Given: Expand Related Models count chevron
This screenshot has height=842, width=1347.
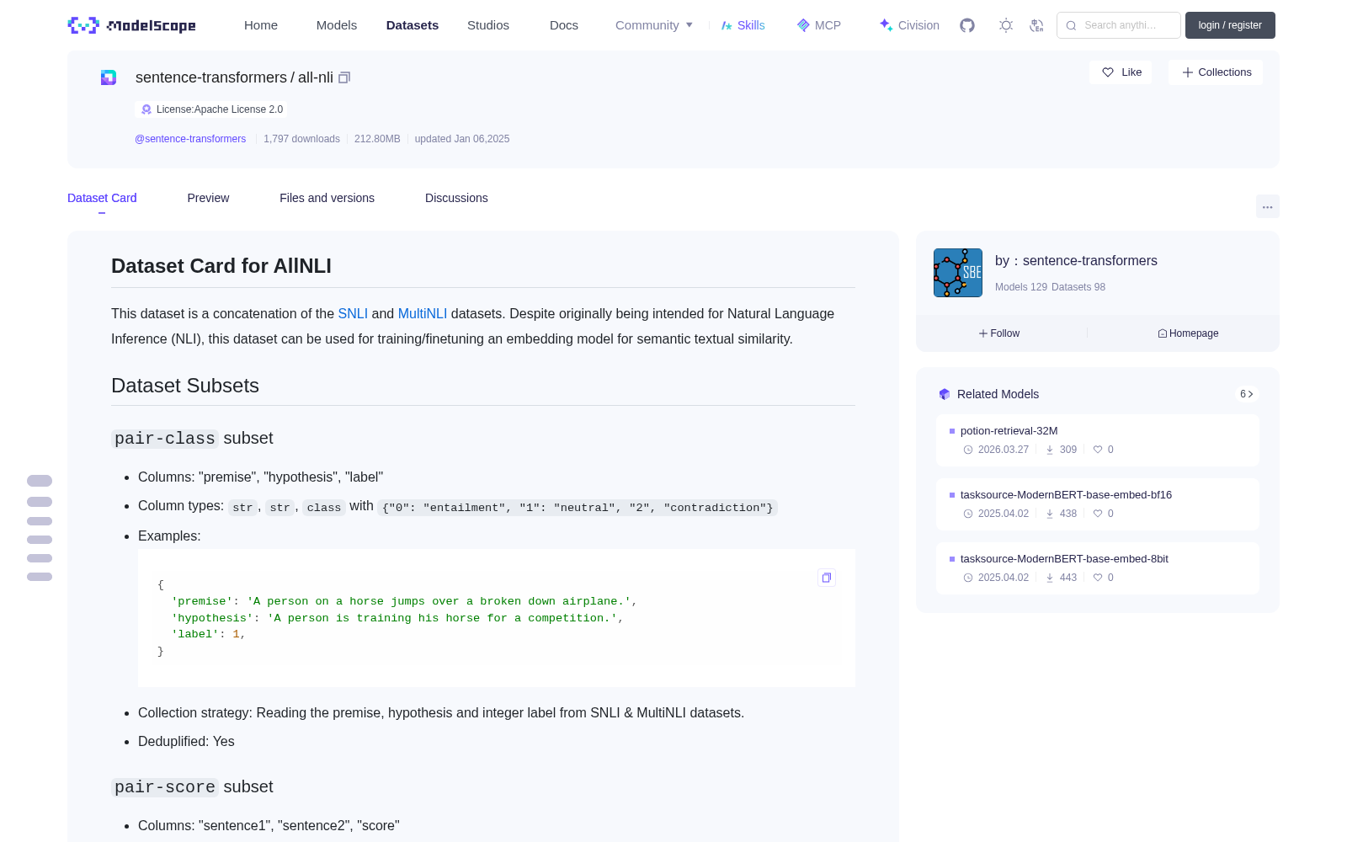Looking at the screenshot, I should coord(1247,394).
